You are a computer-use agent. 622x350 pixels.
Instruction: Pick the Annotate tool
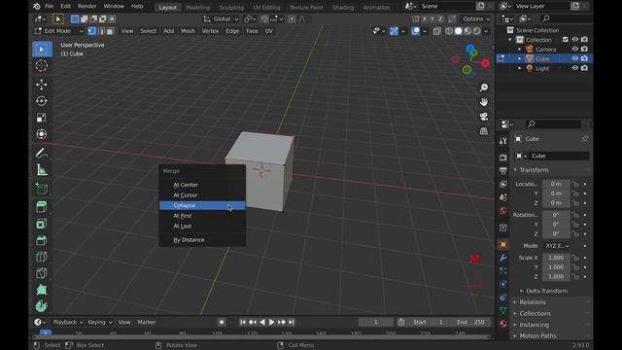tap(42, 154)
